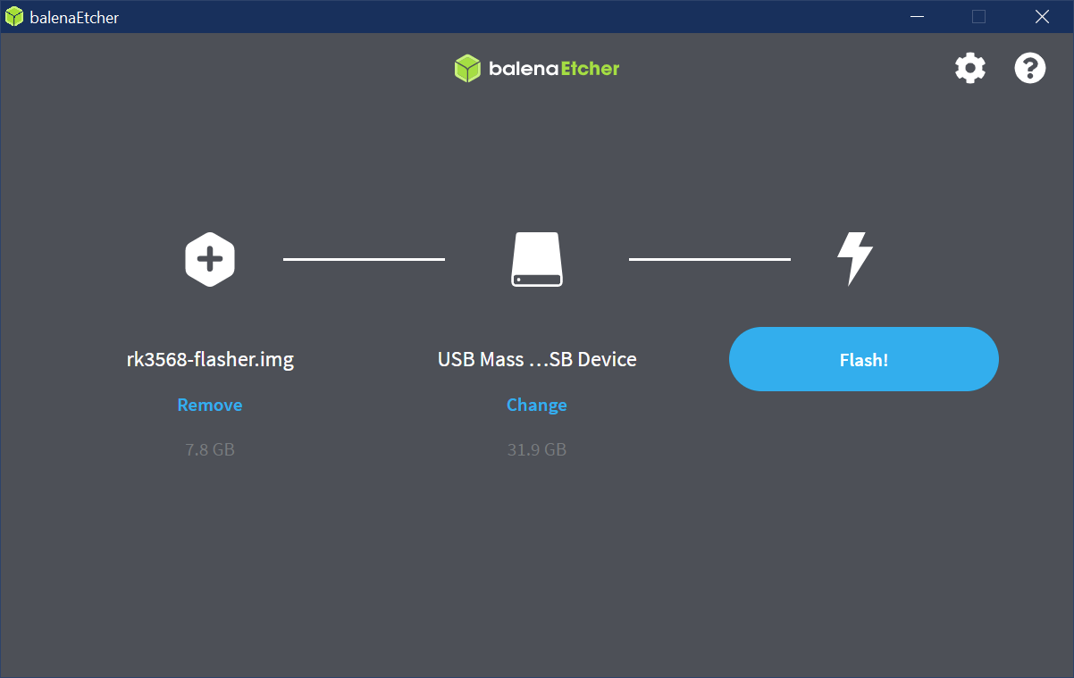Click the image source plus icon
1074x678 pixels.
click(x=210, y=259)
